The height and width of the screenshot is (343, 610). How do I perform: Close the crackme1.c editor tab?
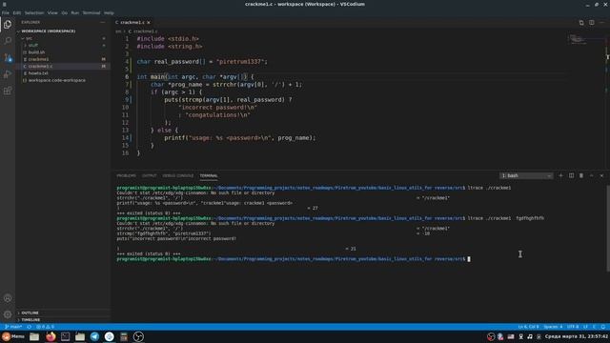click(149, 23)
